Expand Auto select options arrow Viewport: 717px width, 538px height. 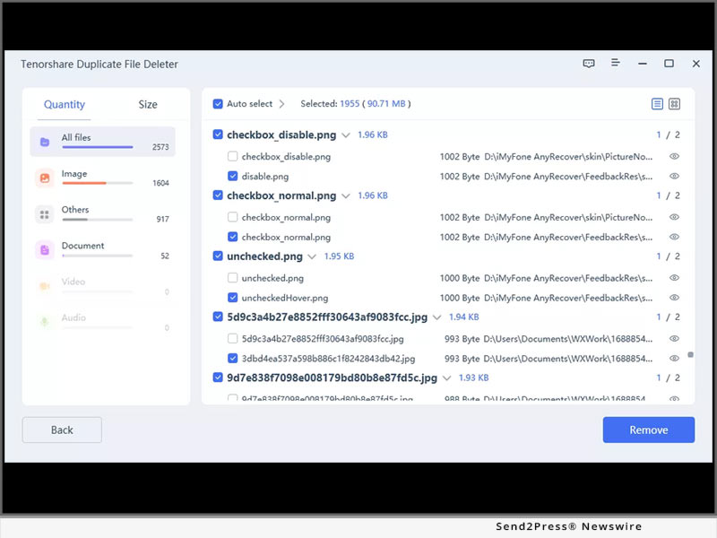pyautogui.click(x=281, y=104)
